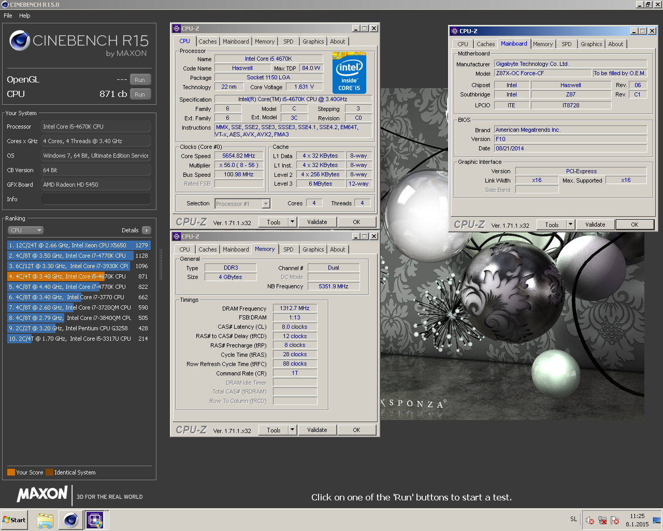This screenshot has width=663, height=531.
Task: Select CPU tab in Mainboard window
Action: tap(463, 44)
